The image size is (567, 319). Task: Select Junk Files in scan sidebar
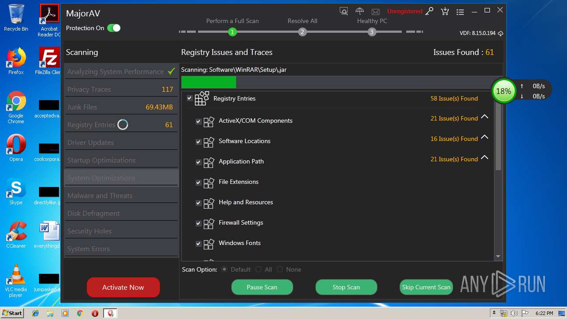point(121,107)
